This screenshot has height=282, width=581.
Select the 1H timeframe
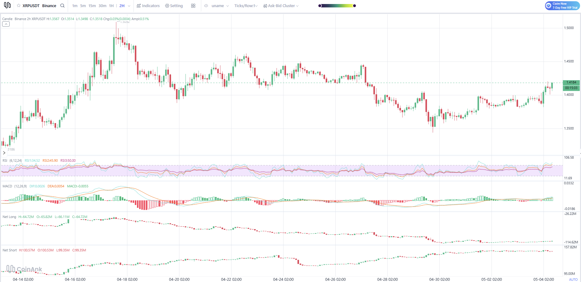tap(111, 6)
